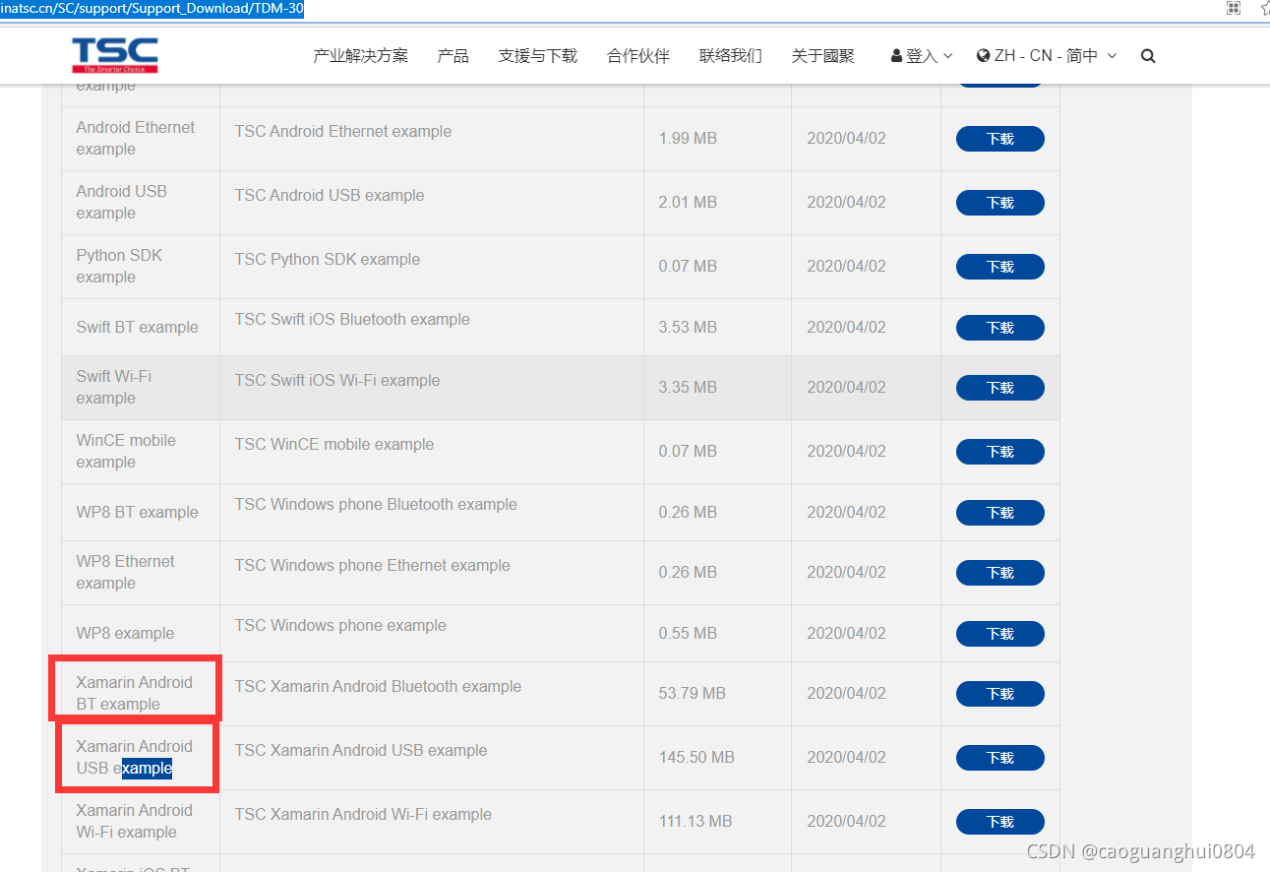Click 'TSC Swift iOS Bluetooth example' description
The height and width of the screenshot is (872, 1270).
pyautogui.click(x=352, y=319)
